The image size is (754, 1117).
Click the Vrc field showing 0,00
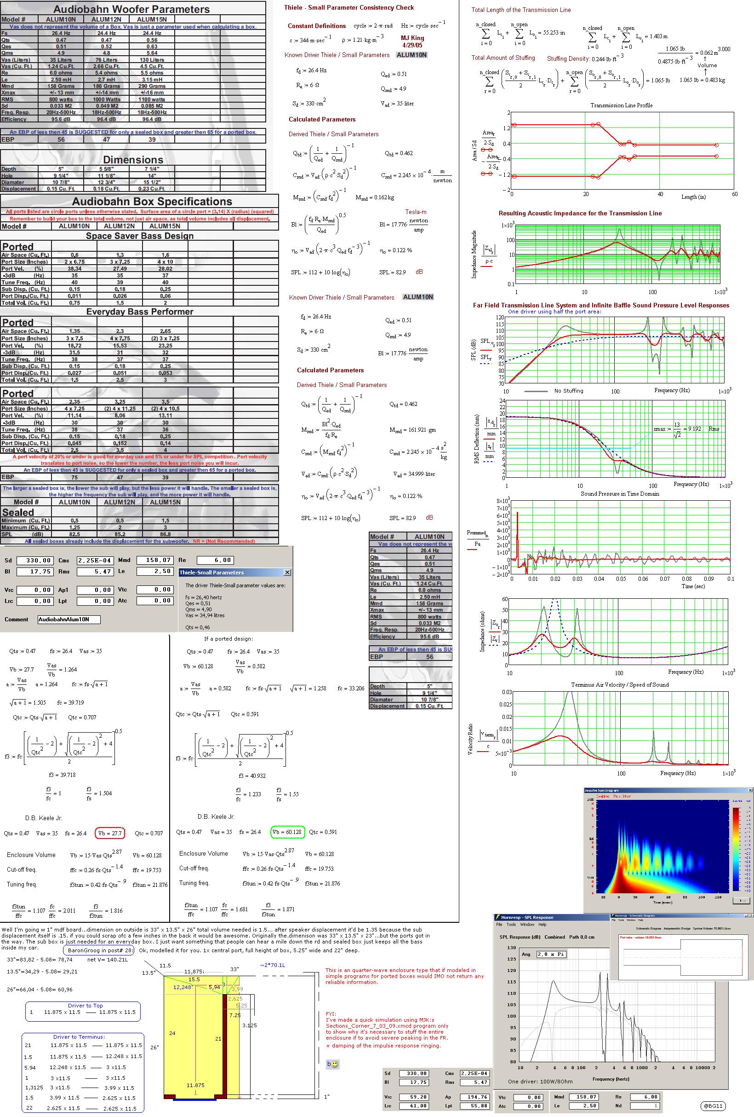point(34,590)
